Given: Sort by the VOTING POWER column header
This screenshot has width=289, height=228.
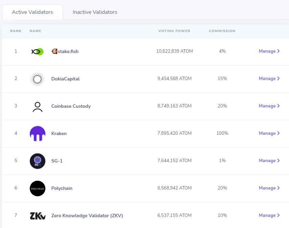Looking at the screenshot, I should 174,31.
